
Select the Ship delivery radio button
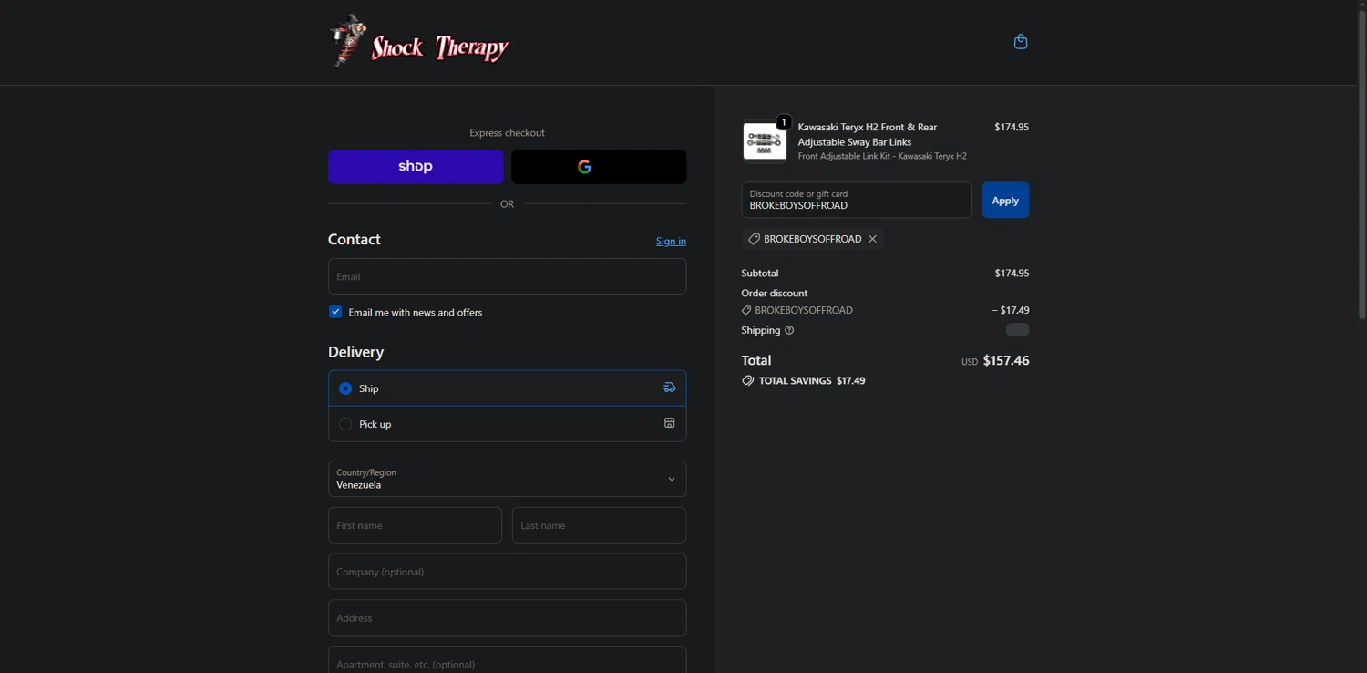tap(345, 388)
